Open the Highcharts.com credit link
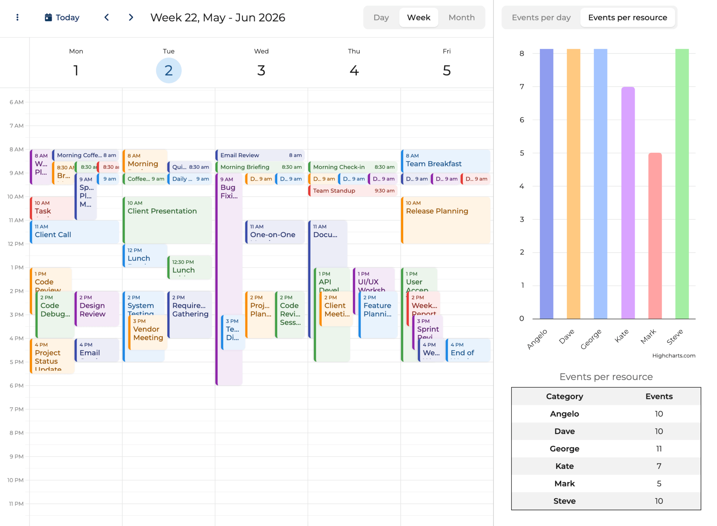This screenshot has width=717, height=526. 673,355
